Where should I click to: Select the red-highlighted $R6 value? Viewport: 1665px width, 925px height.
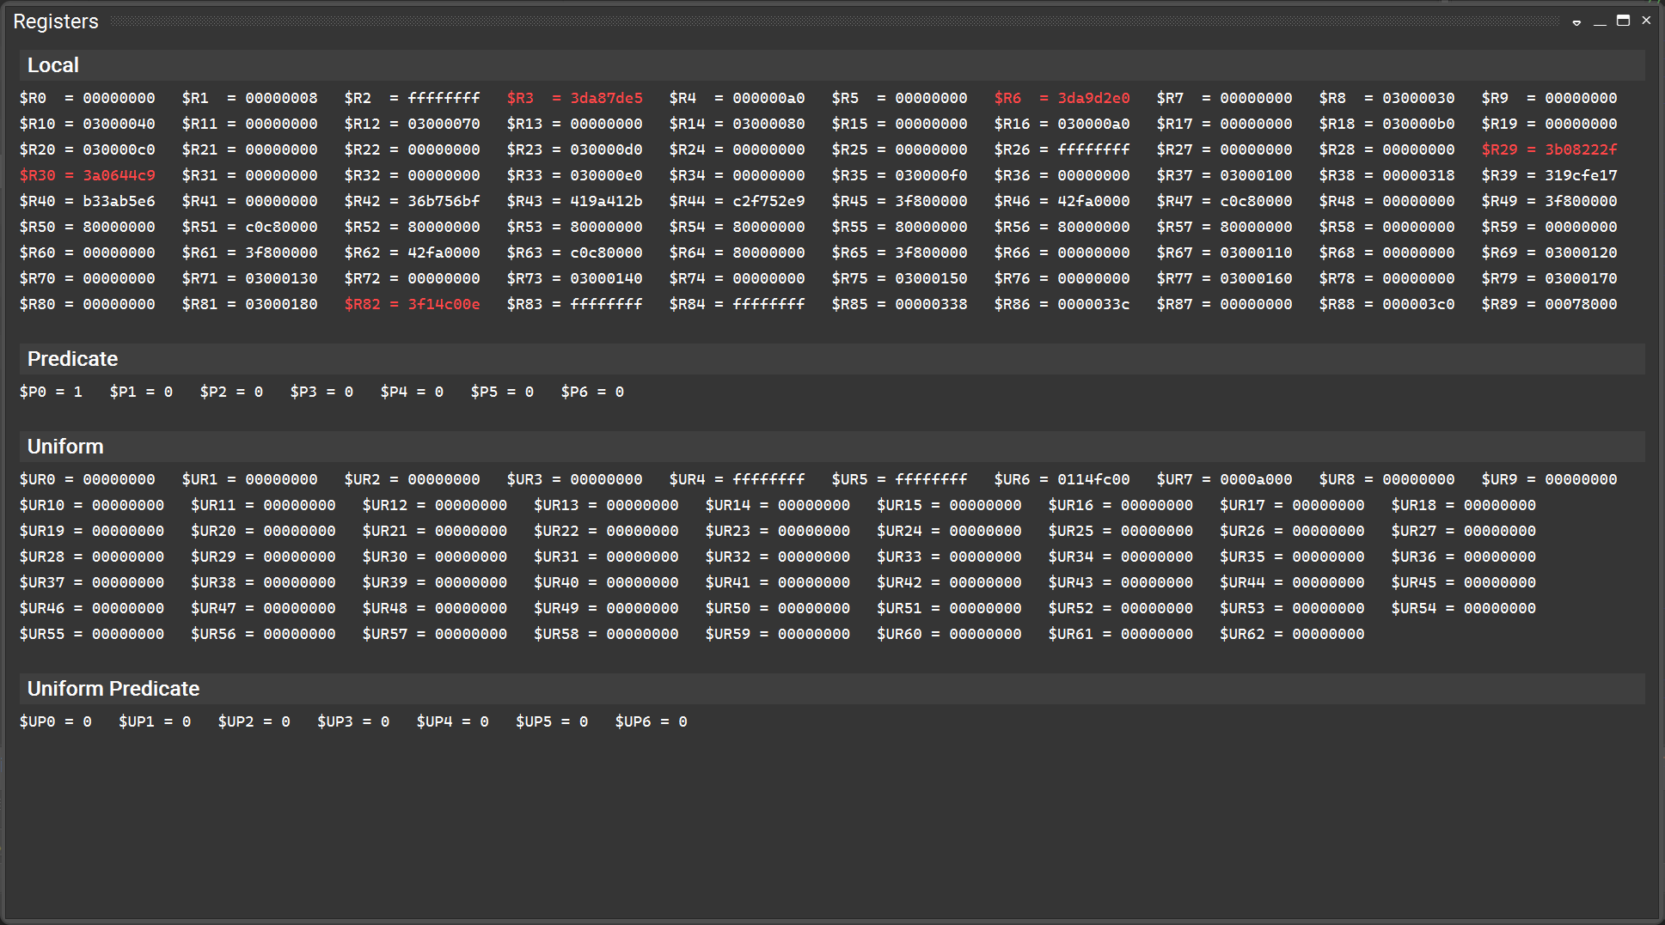coord(1093,97)
